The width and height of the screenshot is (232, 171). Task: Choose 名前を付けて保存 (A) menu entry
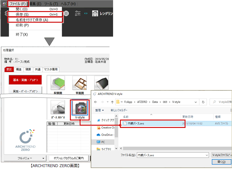pyautogui.click(x=35, y=20)
